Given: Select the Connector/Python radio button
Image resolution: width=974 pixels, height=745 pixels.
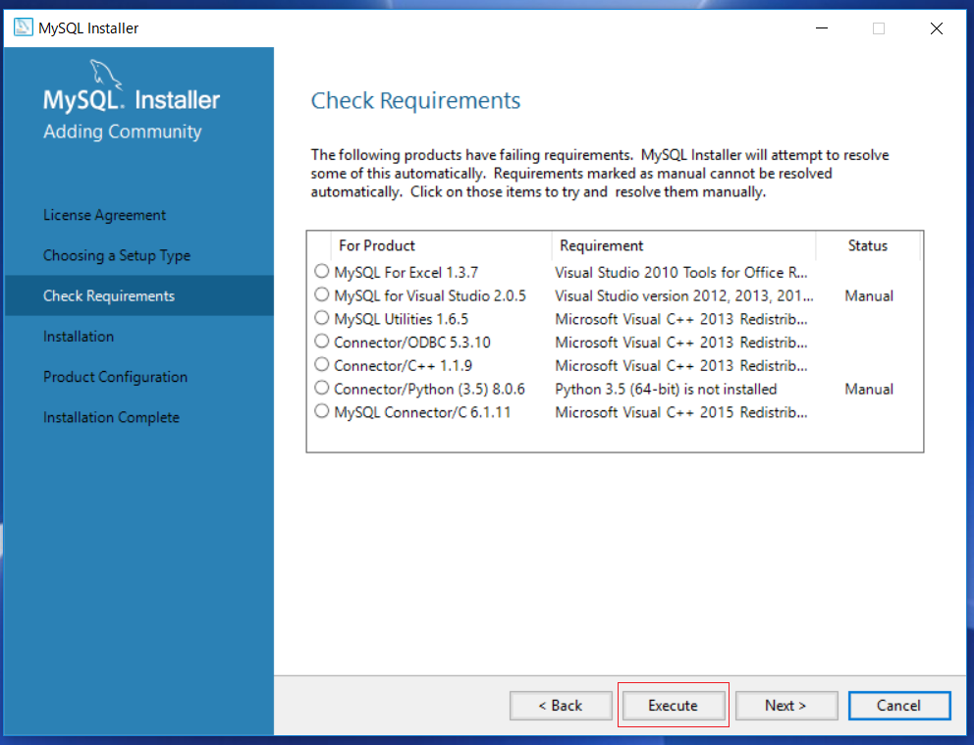Looking at the screenshot, I should click(x=321, y=388).
